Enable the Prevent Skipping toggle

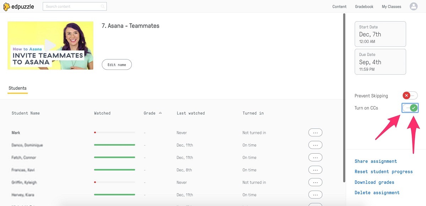(410, 95)
